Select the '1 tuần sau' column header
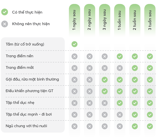The height and width of the screenshot is (140, 157). [120, 21]
